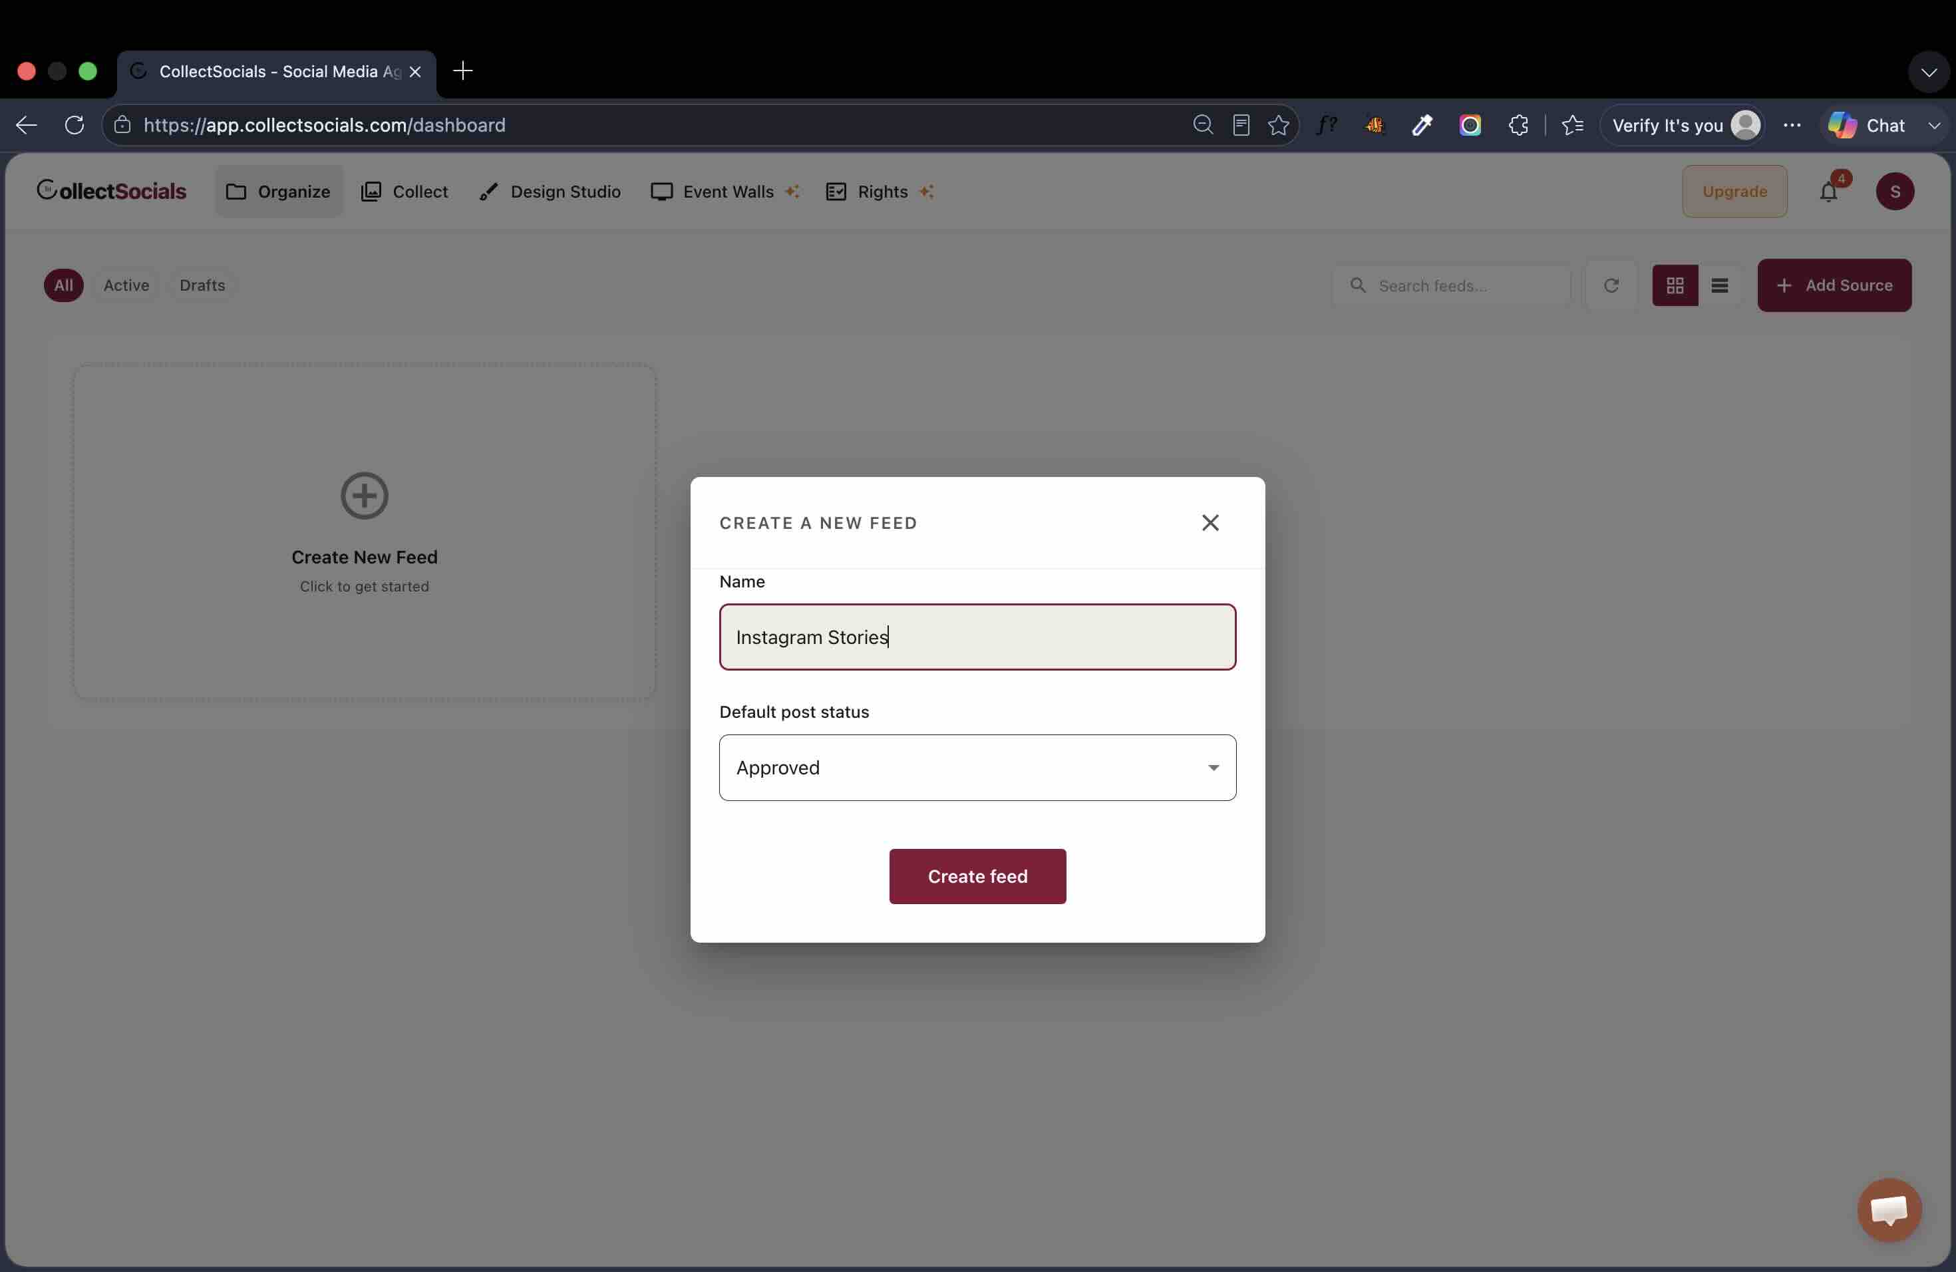Open Design Studio section

point(550,192)
